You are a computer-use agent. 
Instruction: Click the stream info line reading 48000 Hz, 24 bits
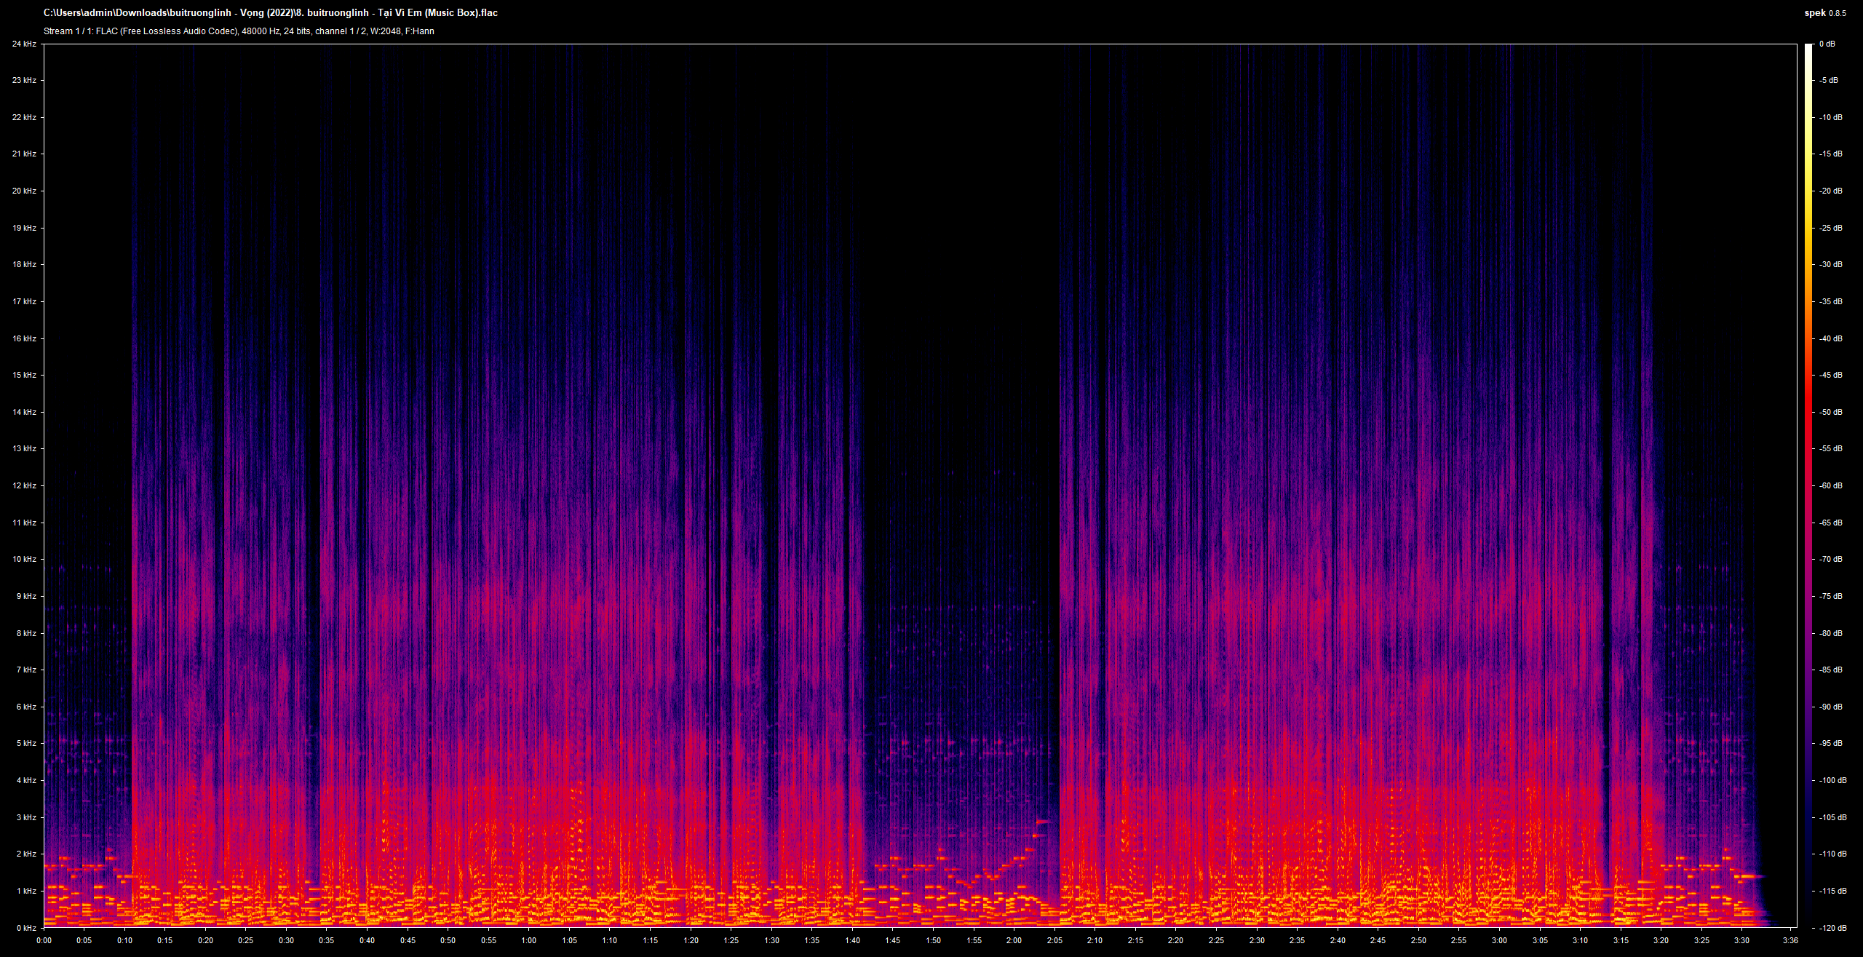(239, 31)
